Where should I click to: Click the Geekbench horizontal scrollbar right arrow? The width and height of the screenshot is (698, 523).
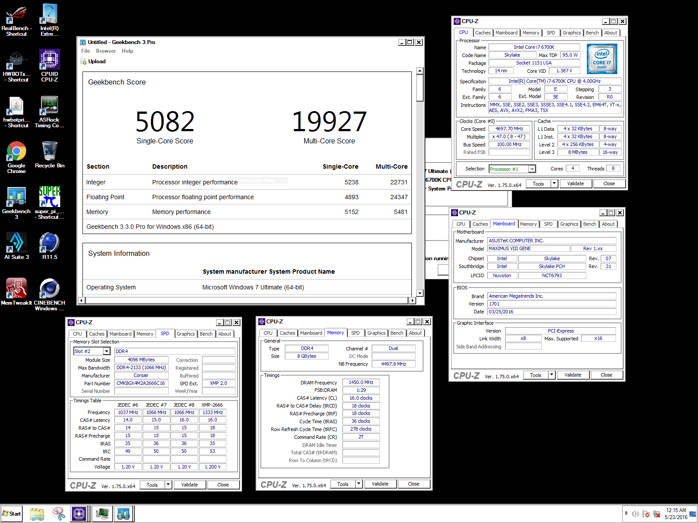[x=413, y=300]
